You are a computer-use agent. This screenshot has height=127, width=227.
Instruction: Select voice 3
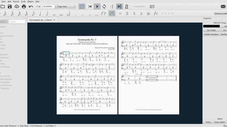[x=169, y=13]
